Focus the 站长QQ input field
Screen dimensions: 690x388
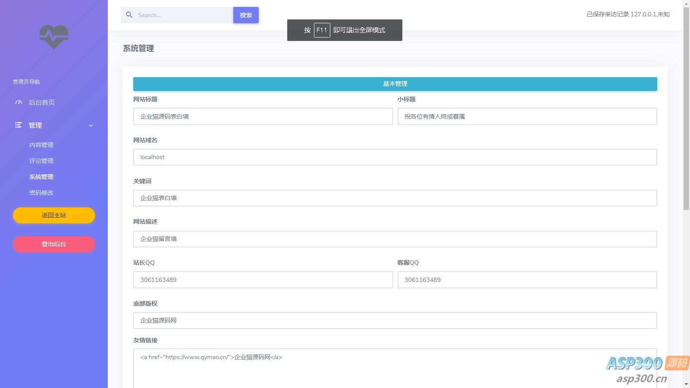263,280
